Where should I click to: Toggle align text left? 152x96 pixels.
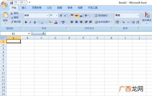(72, 22)
